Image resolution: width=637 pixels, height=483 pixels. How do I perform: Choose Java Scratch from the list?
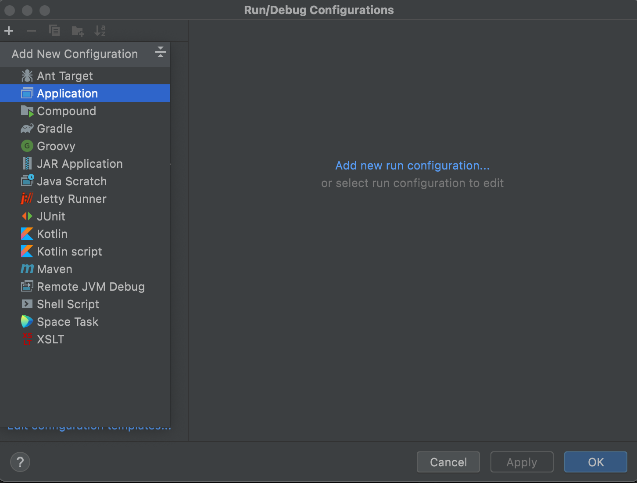(85, 181)
